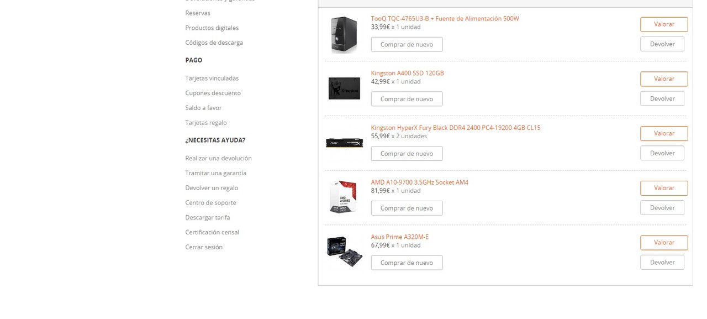Screen dimensions: 707x319
Task: Open Códigos de descarga sidebar entry
Action: pyautogui.click(x=214, y=43)
